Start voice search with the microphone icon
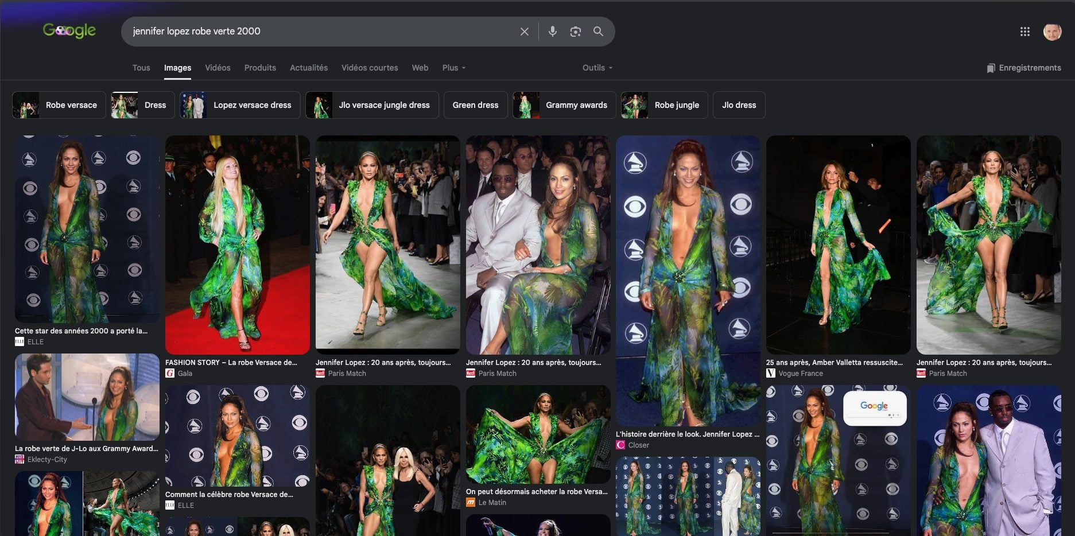 tap(552, 32)
